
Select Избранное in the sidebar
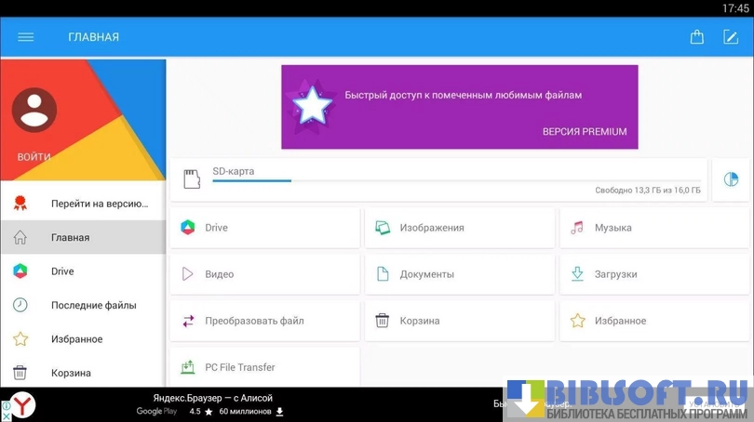coord(76,339)
